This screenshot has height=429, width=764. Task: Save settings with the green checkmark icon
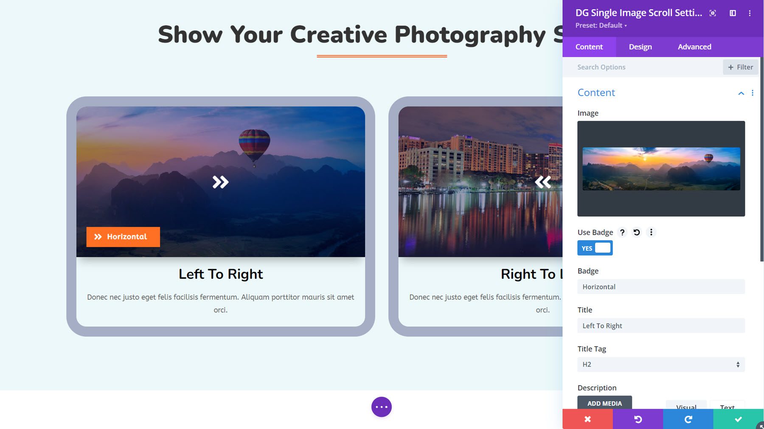[738, 419]
